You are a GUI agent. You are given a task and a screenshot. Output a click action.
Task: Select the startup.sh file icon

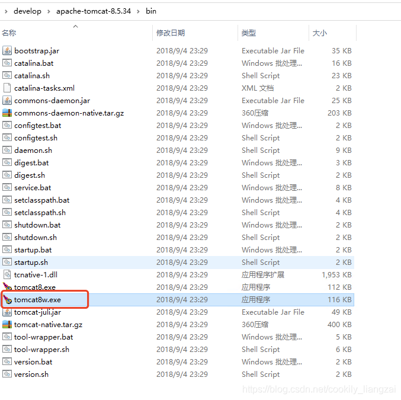click(7, 263)
